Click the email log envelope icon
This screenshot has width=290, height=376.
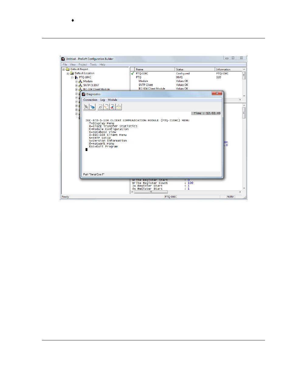click(119, 107)
